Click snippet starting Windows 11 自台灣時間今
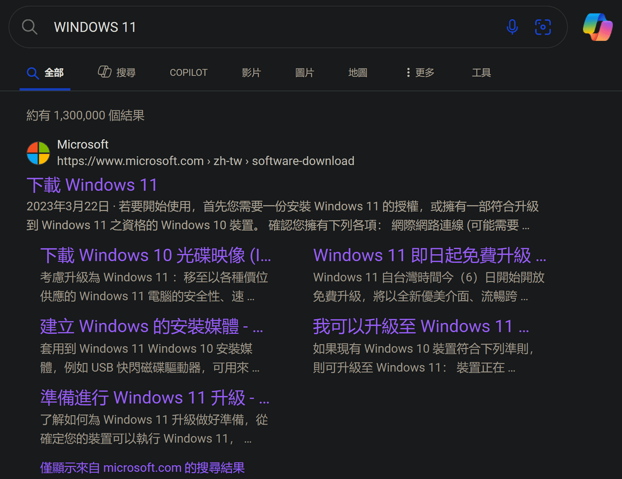 (x=429, y=287)
